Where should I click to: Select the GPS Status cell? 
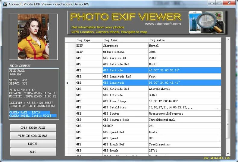[x=126, y=114]
